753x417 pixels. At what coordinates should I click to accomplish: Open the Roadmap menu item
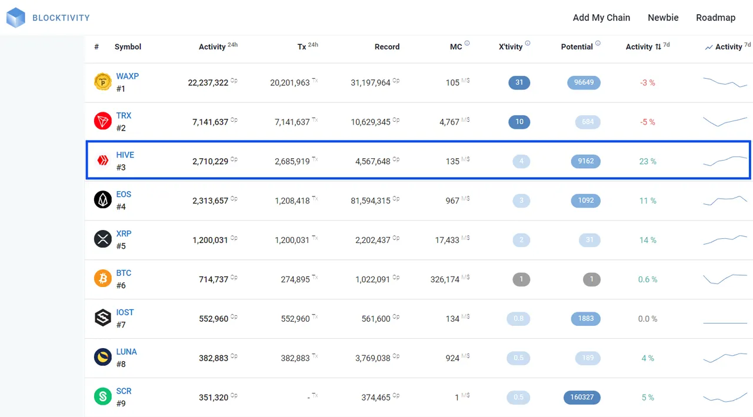tap(715, 18)
